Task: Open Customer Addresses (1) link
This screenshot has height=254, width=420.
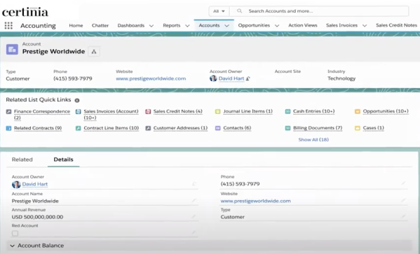Action: click(180, 128)
